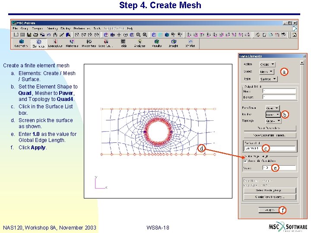Image resolution: width=311 pixels, height=233 pixels.
Task: Click the Zoom Out magnifier icon
Action: [x=138, y=35]
